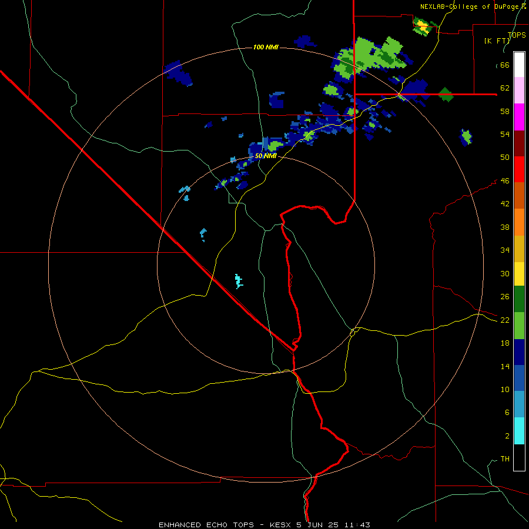Click the legend value 10
This screenshot has width=529, height=529.
click(x=505, y=389)
